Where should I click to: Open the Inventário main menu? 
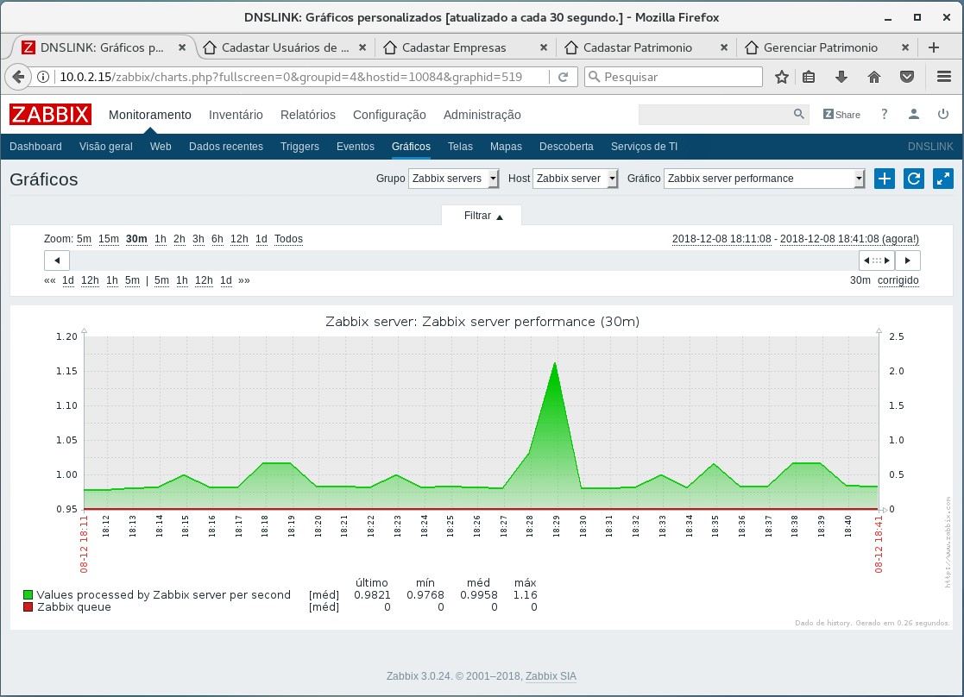[x=236, y=115]
